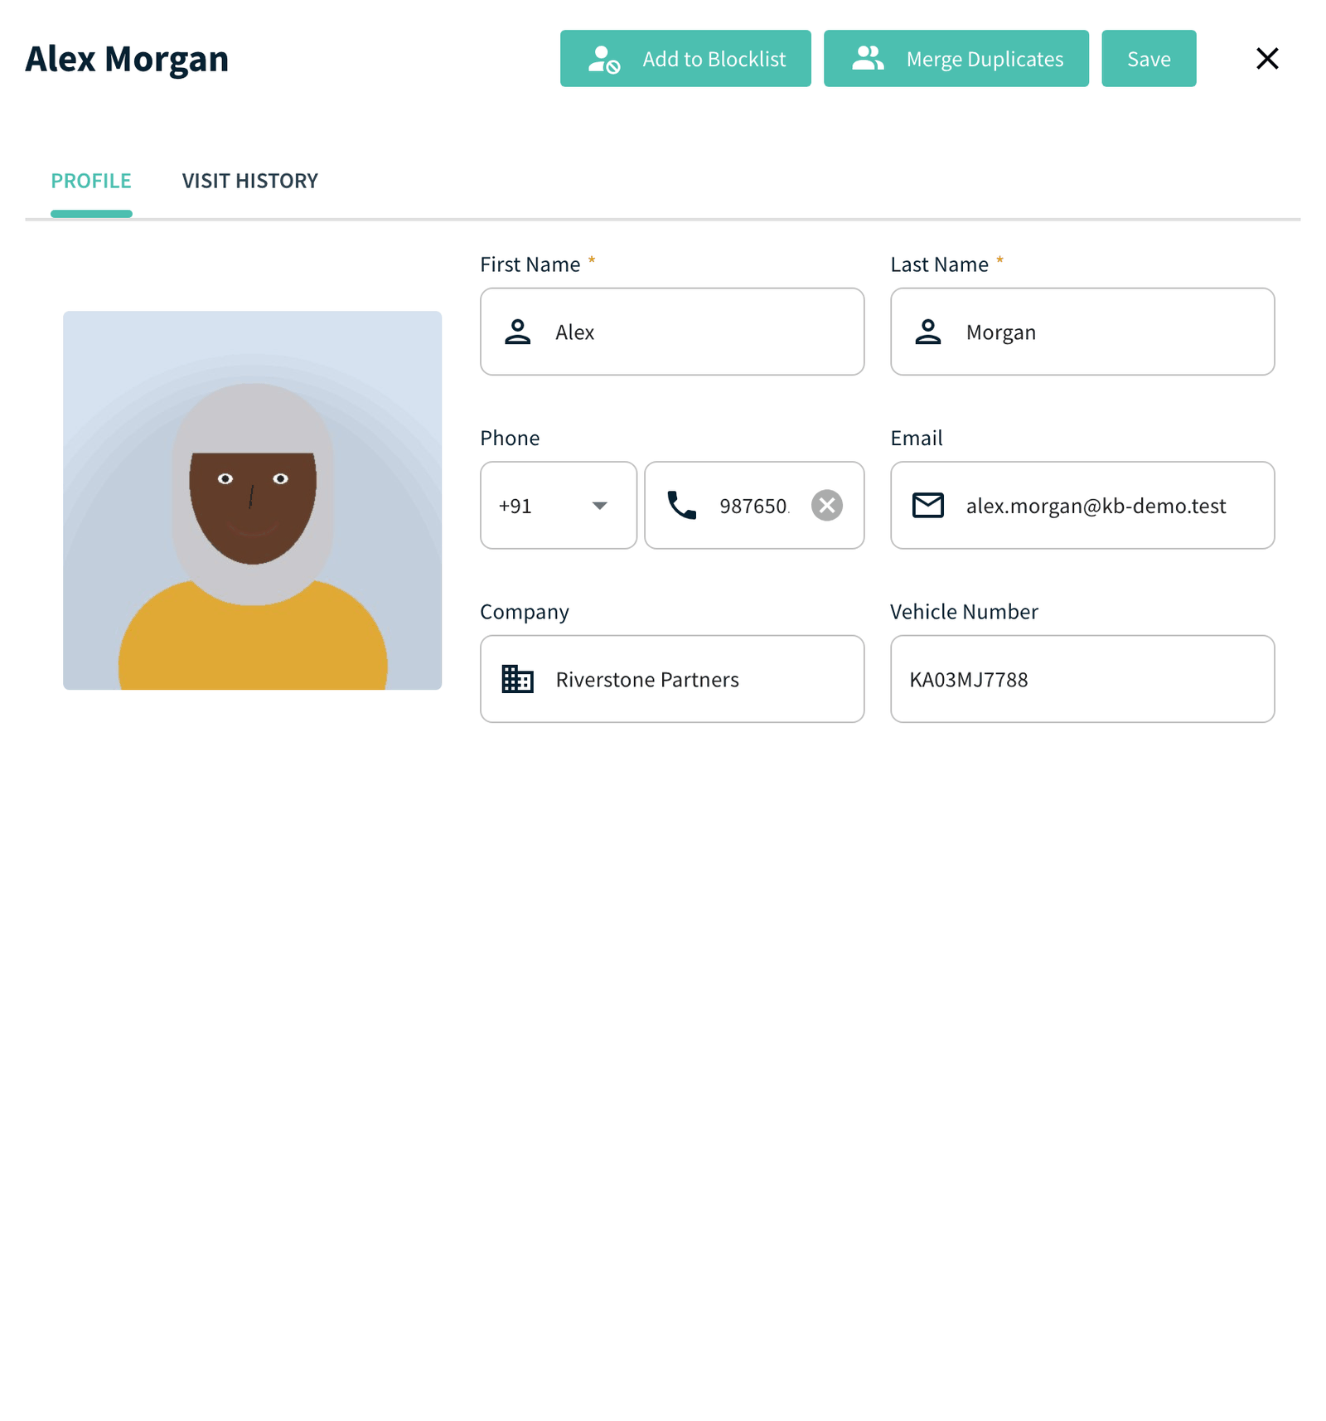Screen dimensions: 1326x1421
Task: Click the Company label text
Action: (525, 613)
